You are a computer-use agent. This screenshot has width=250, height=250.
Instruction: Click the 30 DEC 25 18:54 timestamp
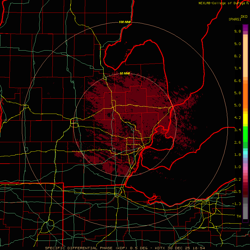186,248
